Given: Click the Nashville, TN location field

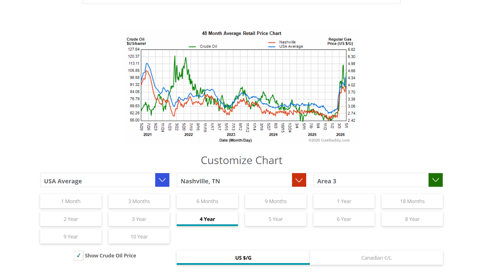Looking at the screenshot, I should tap(234, 180).
